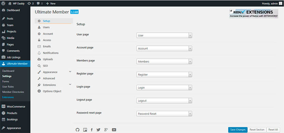284x133 pixels.
Task: Select the Account settings tab
Action: pos(54,34)
